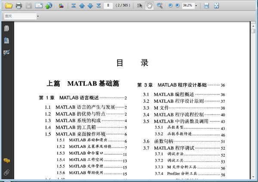The image size is (258, 182).
Task: Click entry 3.3 M 文件
Action: [x=184, y=108]
